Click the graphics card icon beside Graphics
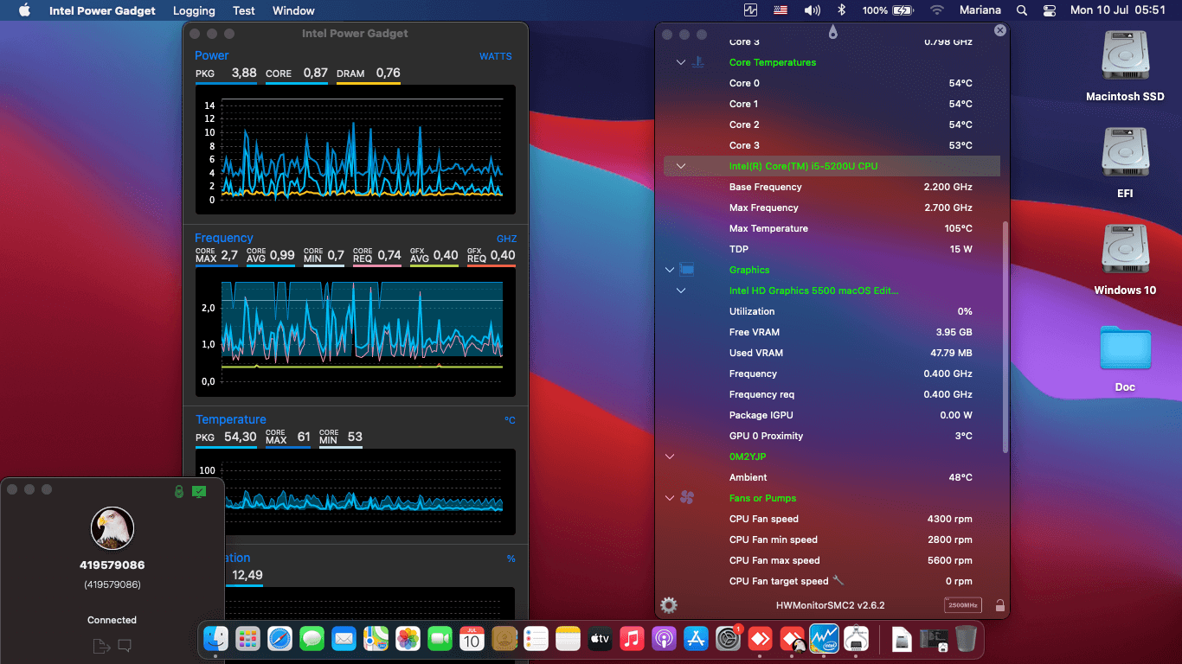The width and height of the screenshot is (1182, 664). (687, 270)
